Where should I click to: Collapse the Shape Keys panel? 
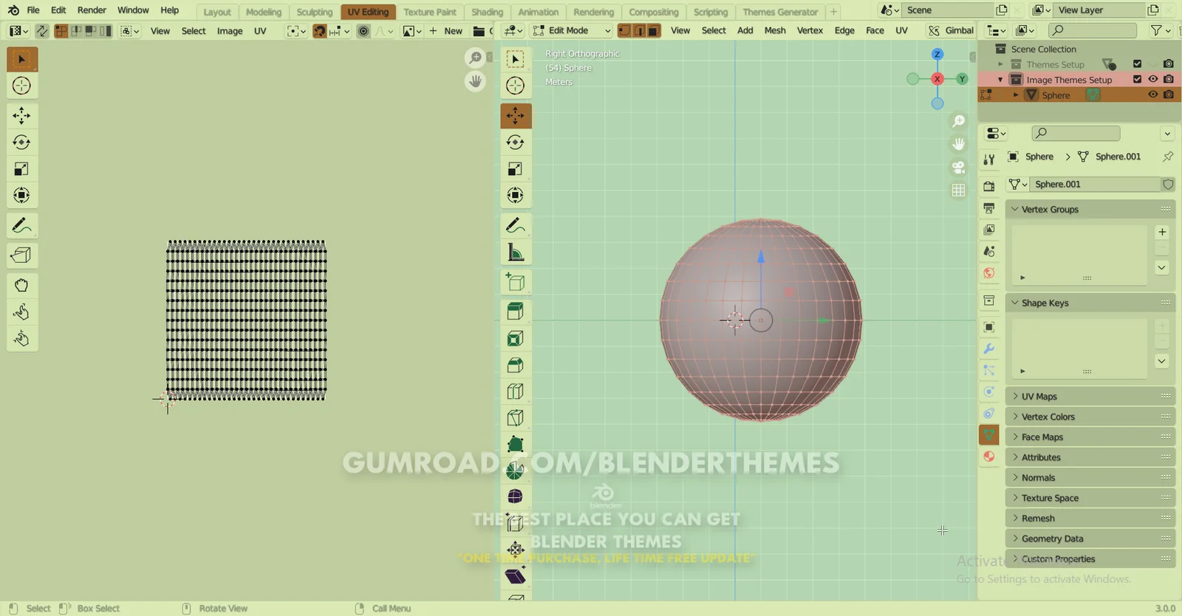tap(1090, 303)
